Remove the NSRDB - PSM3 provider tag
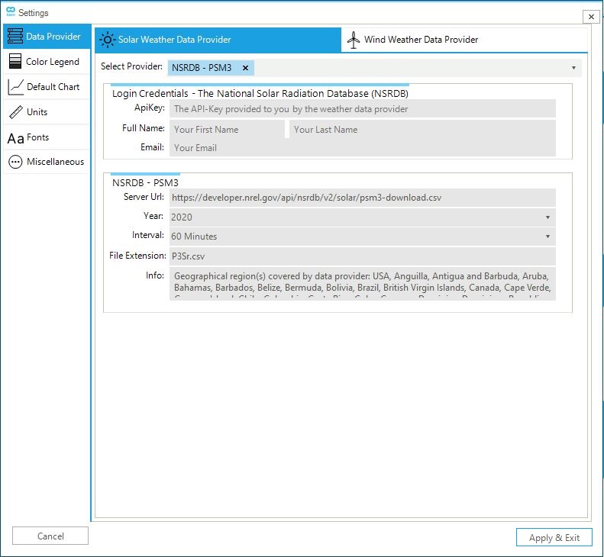This screenshot has height=557, width=604. tap(245, 68)
